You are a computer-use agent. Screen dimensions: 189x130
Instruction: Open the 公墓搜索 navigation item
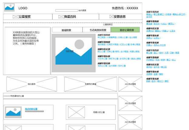pyautogui.click(x=25, y=17)
